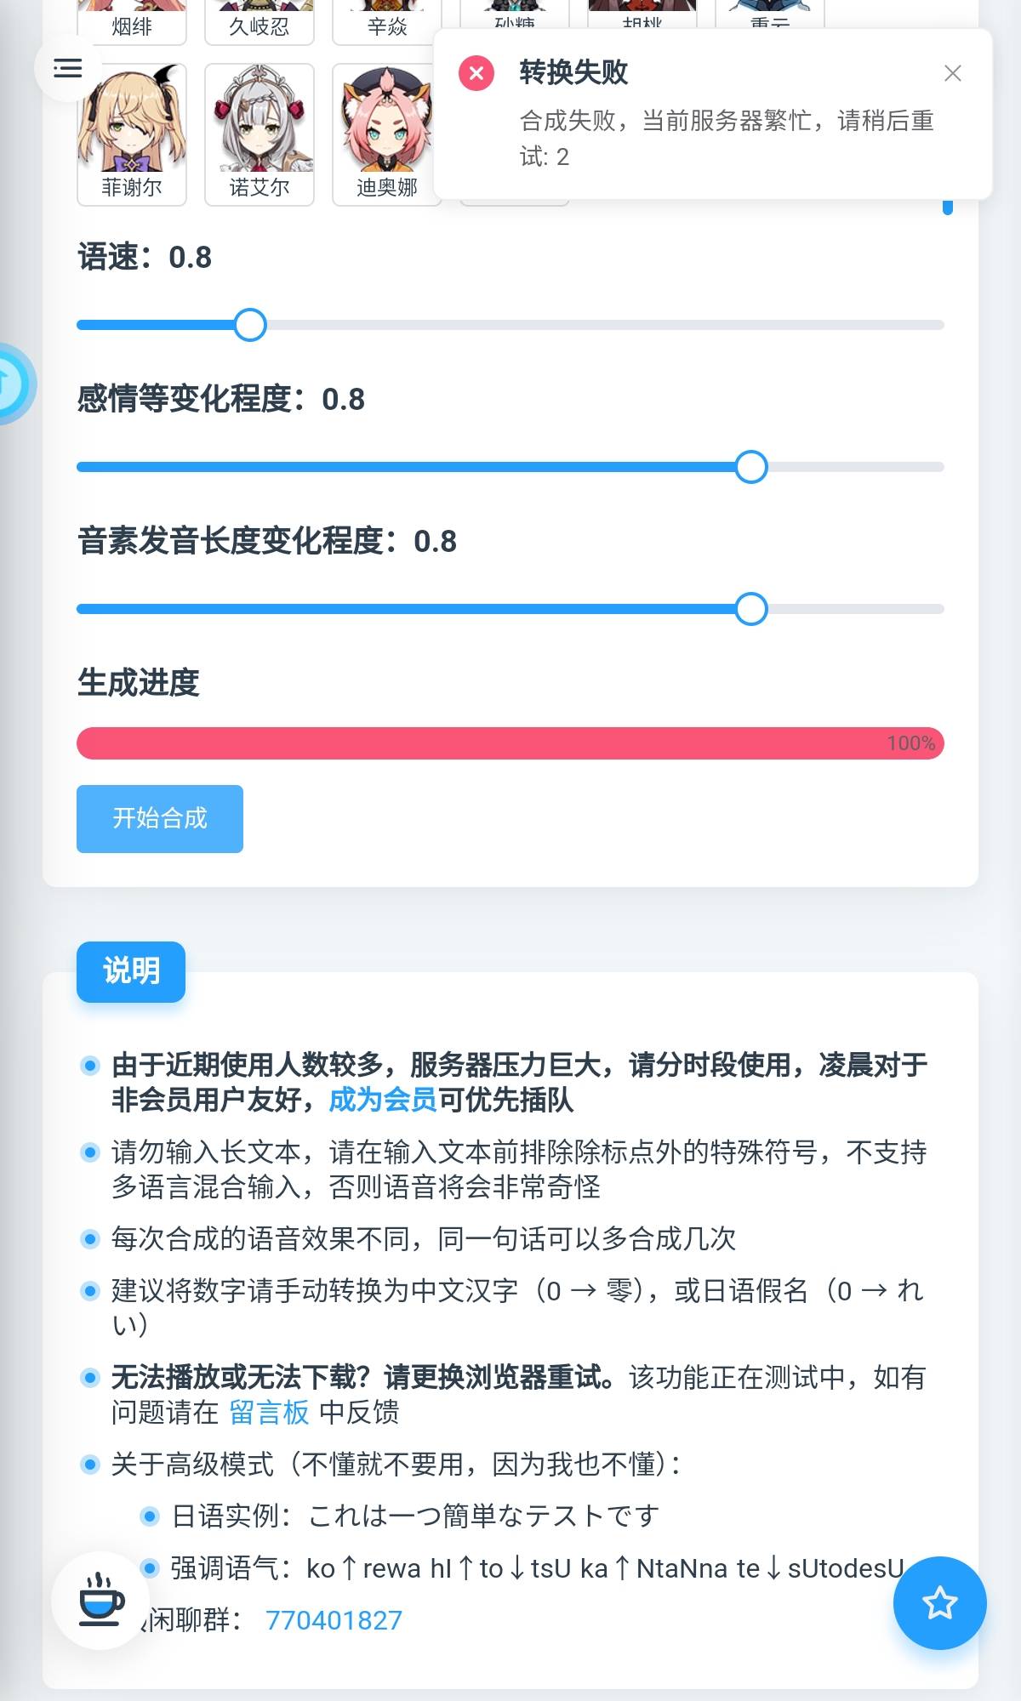Select the 诺艾尔 character voice

tap(260, 134)
